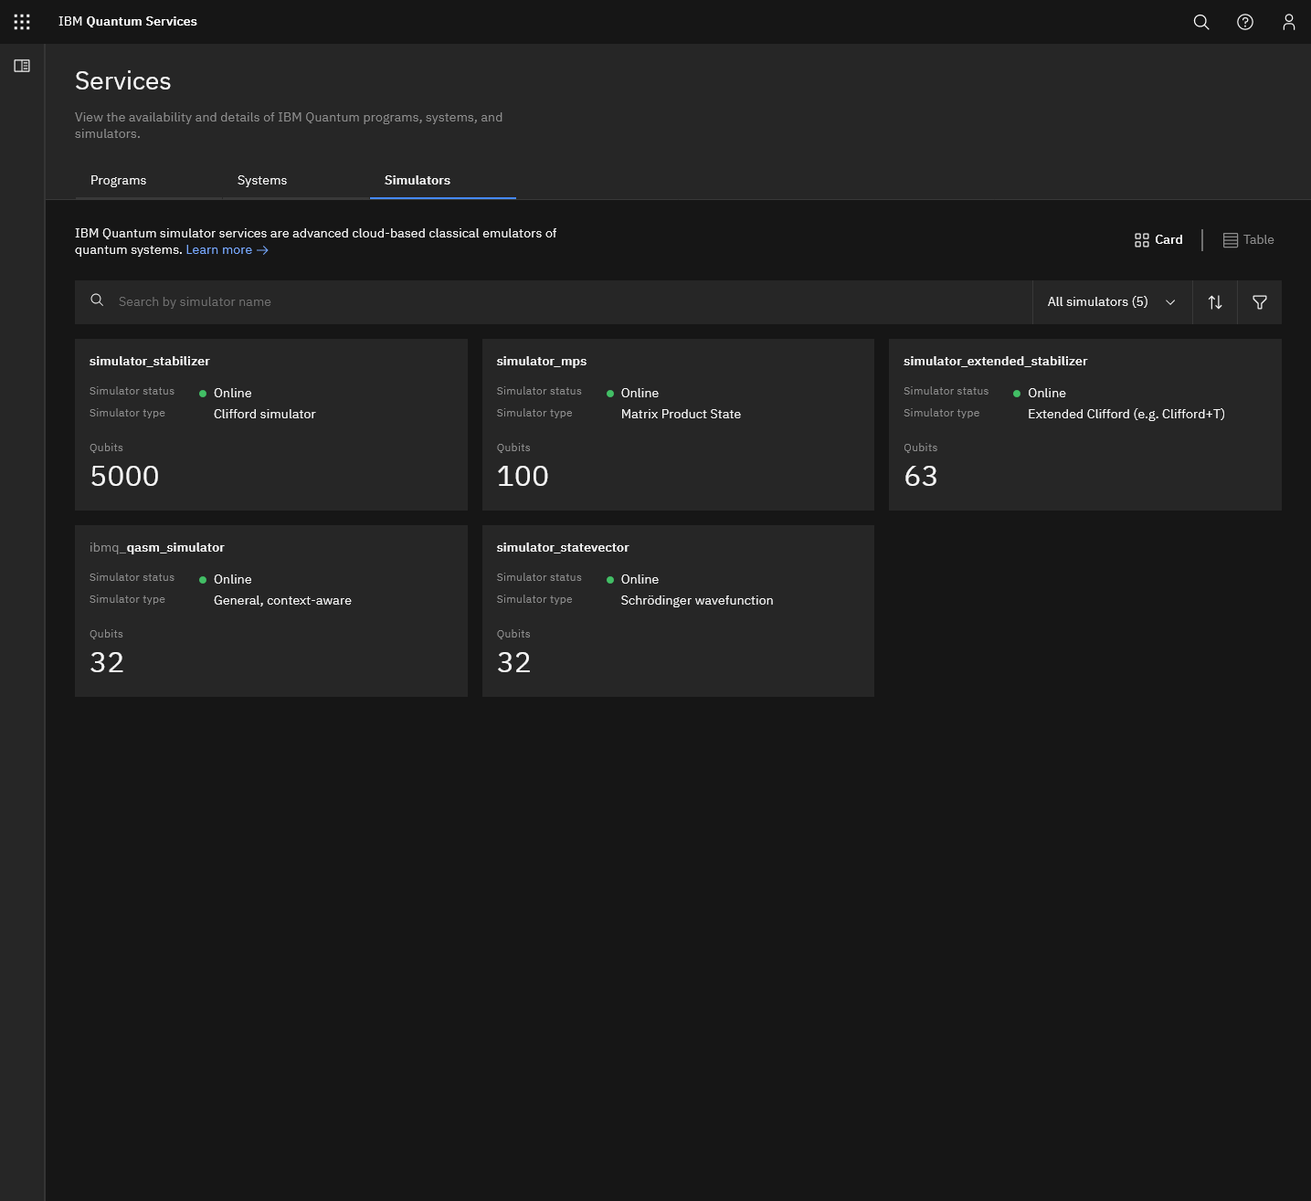Click the Services page heading

(123, 81)
